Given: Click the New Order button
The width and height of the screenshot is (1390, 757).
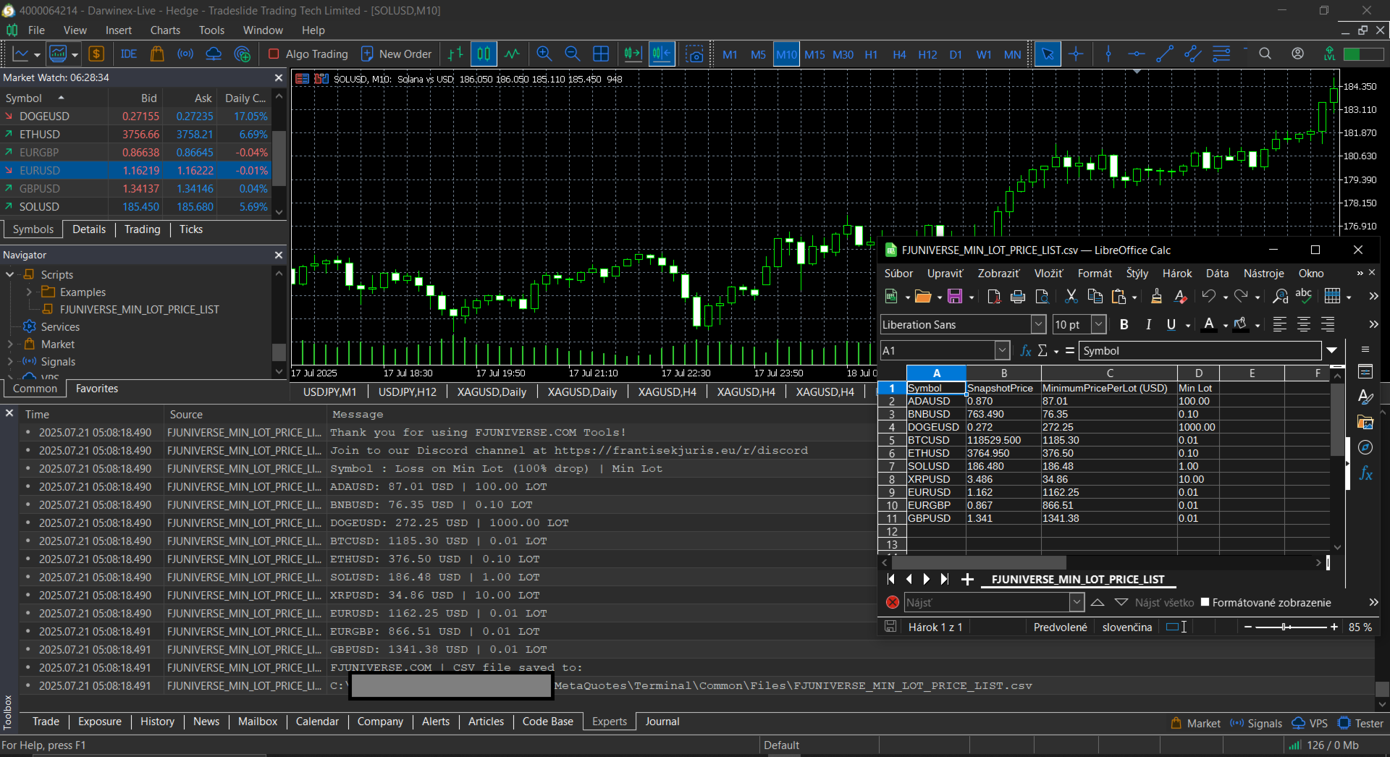Looking at the screenshot, I should (x=396, y=54).
